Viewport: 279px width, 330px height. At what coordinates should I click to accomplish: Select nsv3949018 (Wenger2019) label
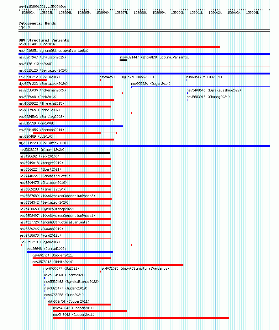41,163
